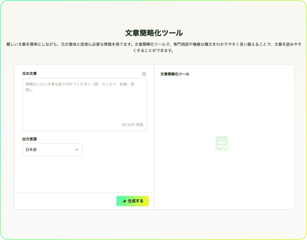307x240 pixels.
Task: Focus the 元の文章 text input area
Action: tap(84, 104)
